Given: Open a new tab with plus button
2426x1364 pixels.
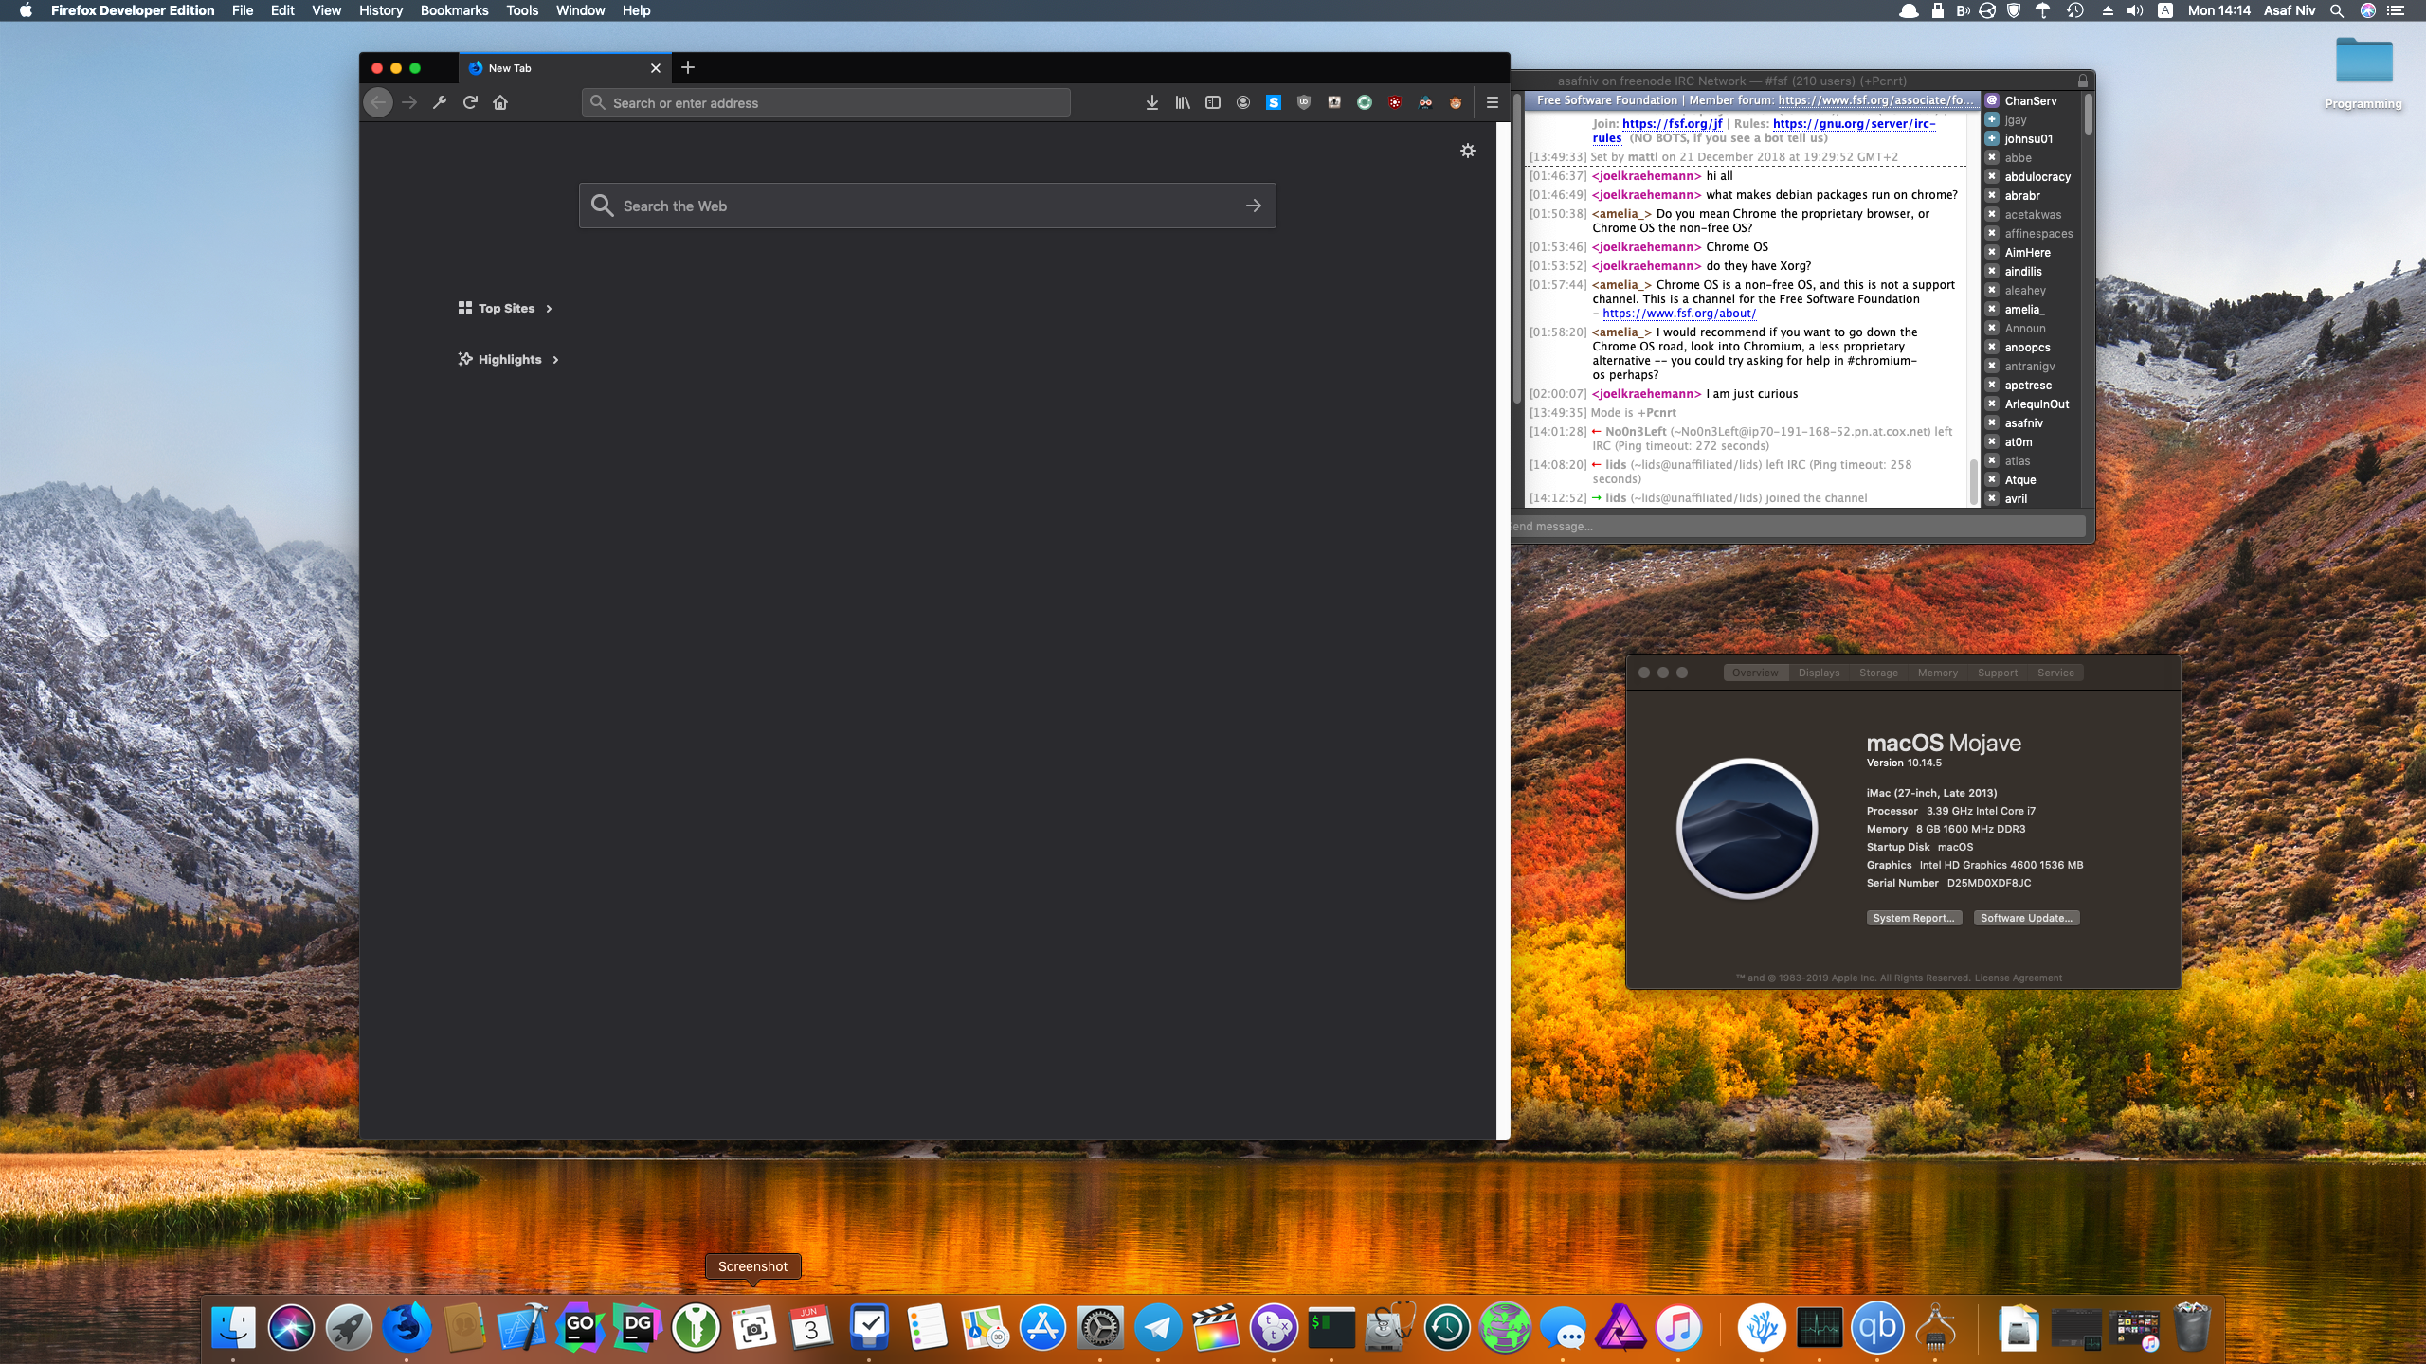Looking at the screenshot, I should point(688,67).
